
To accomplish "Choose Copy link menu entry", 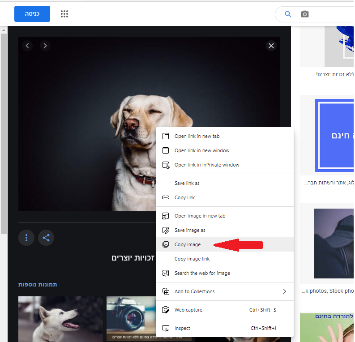I will (x=225, y=197).
